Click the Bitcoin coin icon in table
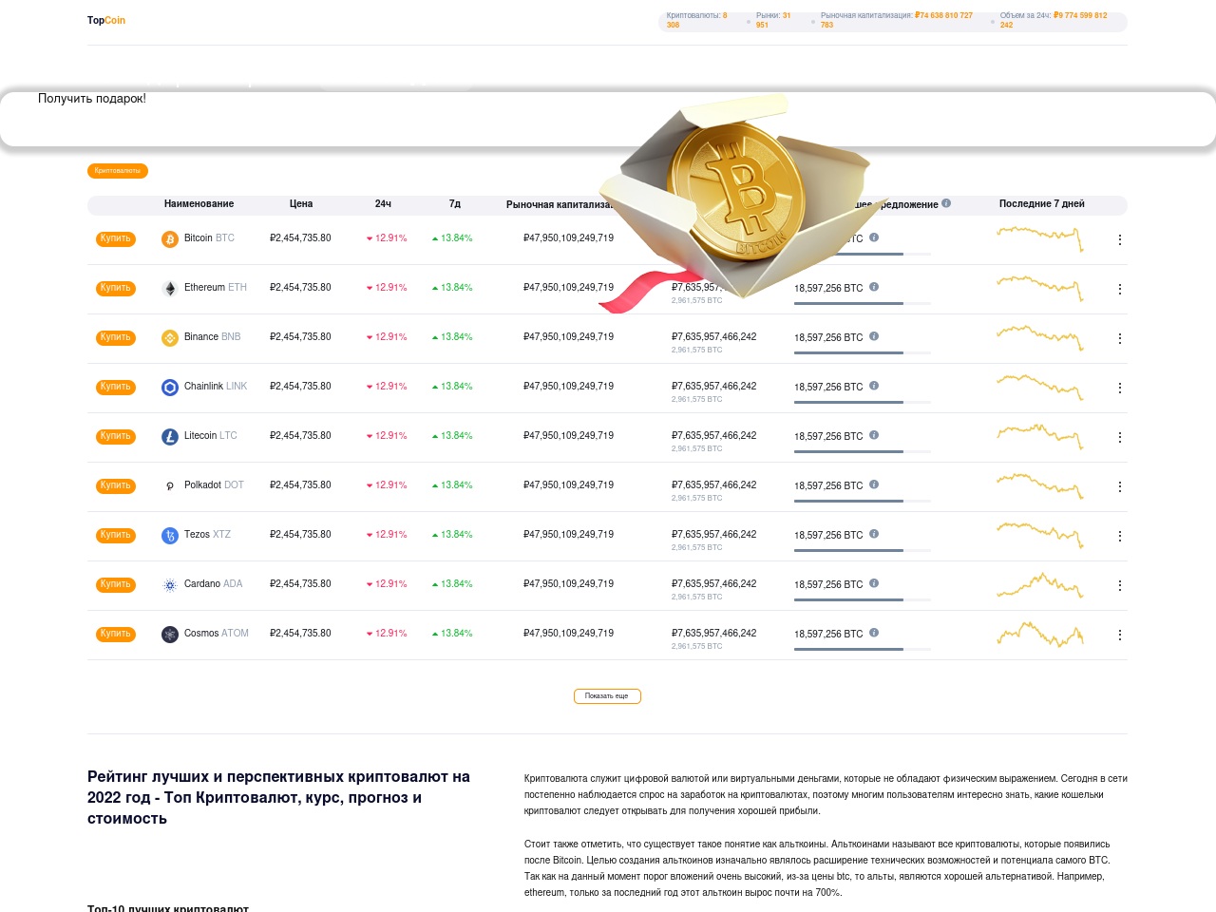Screen dimensions: 1216x912 coord(170,239)
